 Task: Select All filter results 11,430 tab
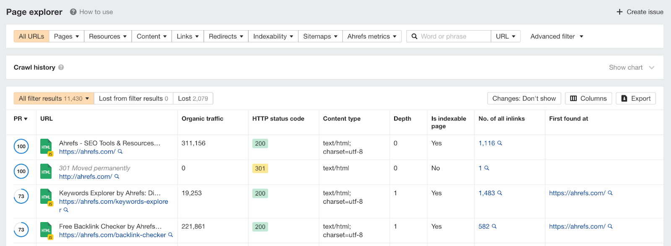[54, 98]
